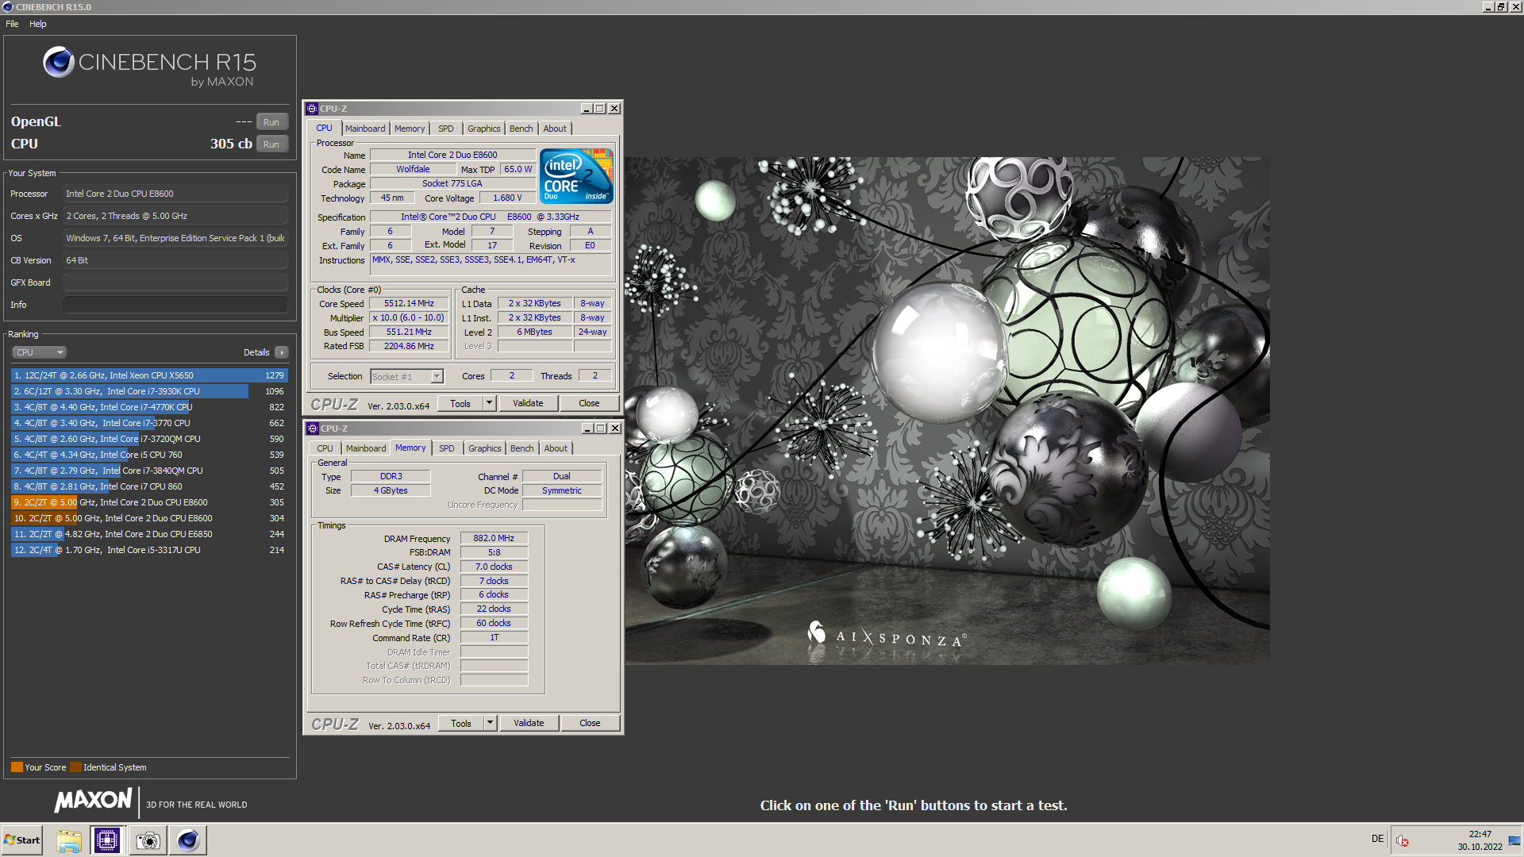Click the Cinebench R15 logo sphere
Screen dimensions: 1524x857
(59, 62)
